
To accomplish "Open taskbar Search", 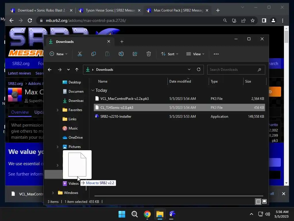I will point(134,214).
